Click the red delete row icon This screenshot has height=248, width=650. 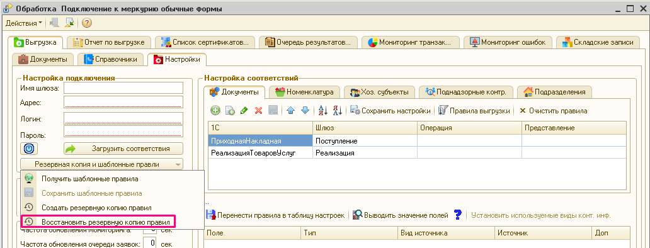[259, 111]
